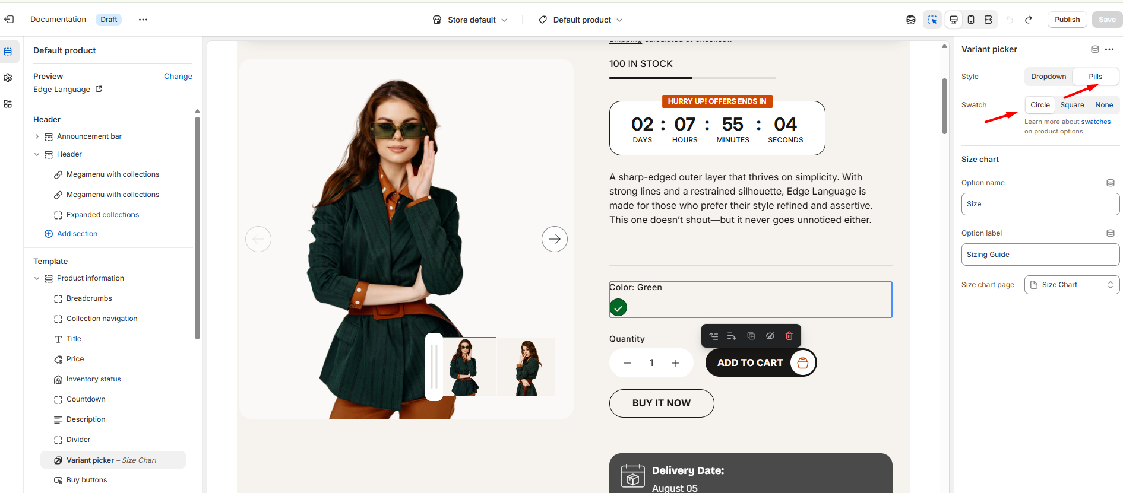The height and width of the screenshot is (493, 1123).
Task: Show next product image arrow
Action: tap(555, 239)
